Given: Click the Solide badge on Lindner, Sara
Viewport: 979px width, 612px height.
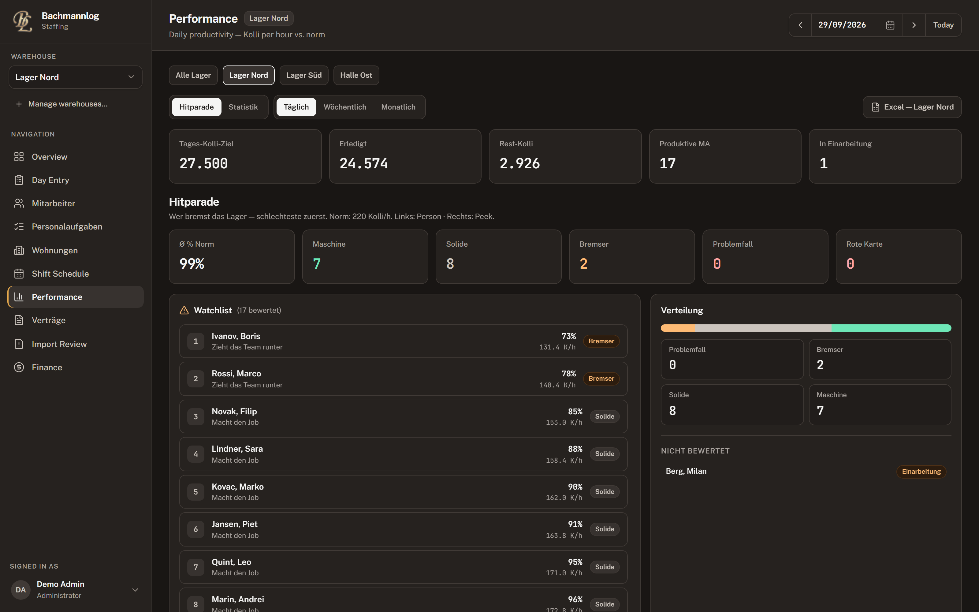Looking at the screenshot, I should (605, 454).
